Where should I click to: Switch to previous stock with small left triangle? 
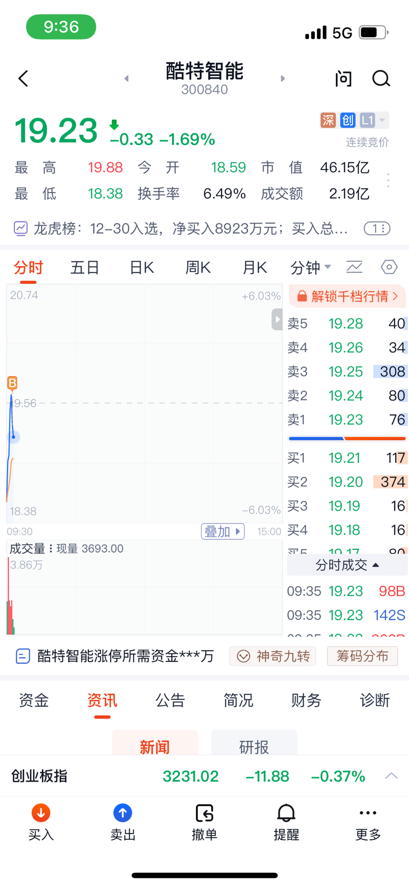[x=126, y=78]
